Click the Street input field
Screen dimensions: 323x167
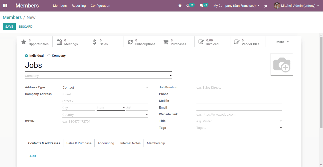tap(105, 94)
